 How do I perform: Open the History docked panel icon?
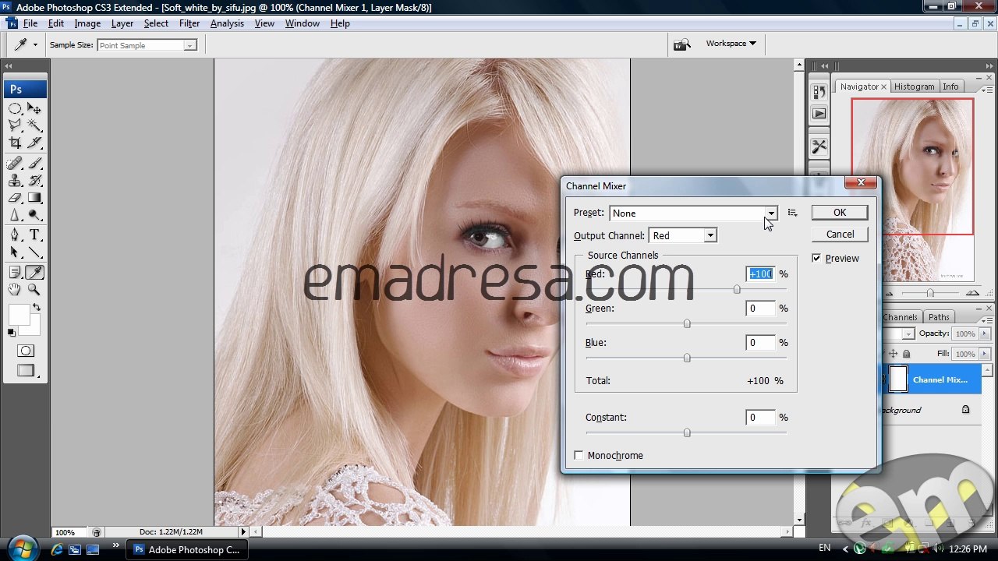point(819,92)
